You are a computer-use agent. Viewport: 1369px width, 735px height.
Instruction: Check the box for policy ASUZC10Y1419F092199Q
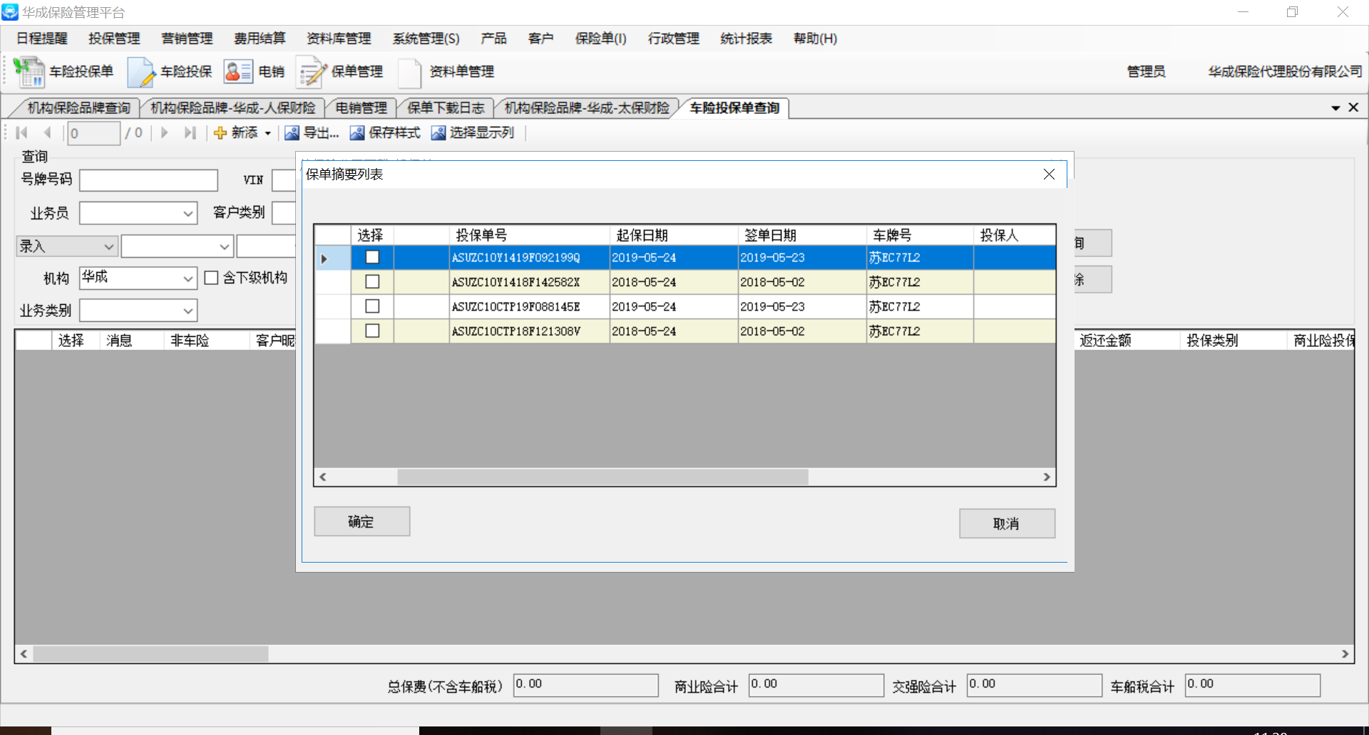pyautogui.click(x=372, y=258)
